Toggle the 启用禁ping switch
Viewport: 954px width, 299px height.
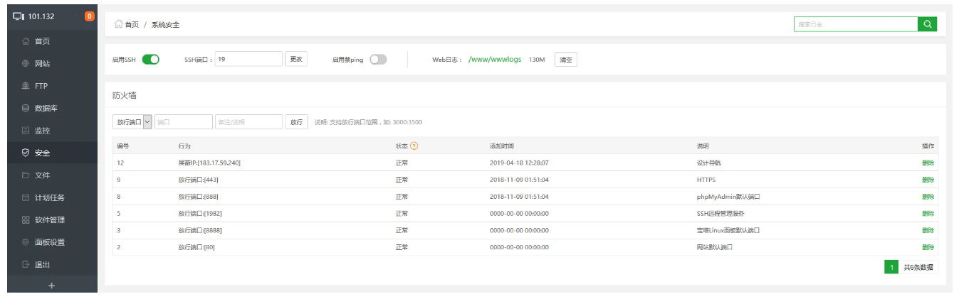pos(378,60)
